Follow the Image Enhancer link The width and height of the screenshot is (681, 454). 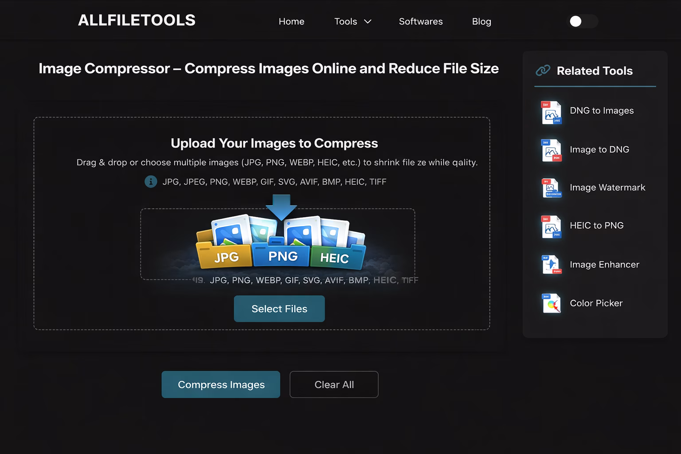pos(604,265)
